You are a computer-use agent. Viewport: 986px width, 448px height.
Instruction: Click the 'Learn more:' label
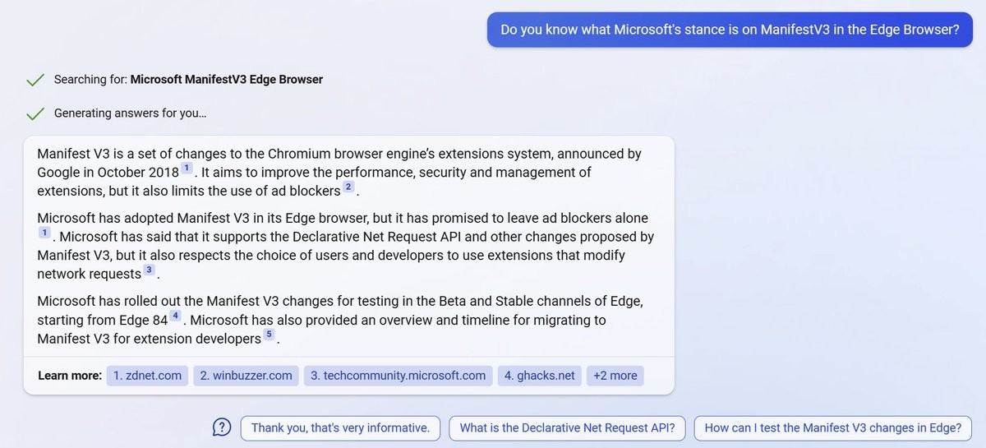point(70,376)
